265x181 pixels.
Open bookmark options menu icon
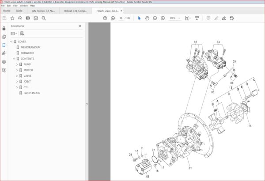14,34
